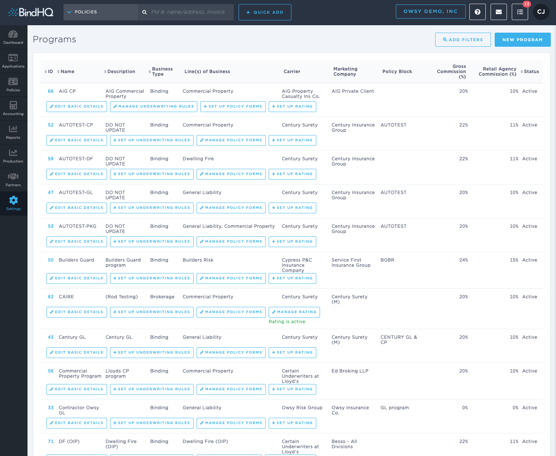Viewport: 556px width, 456px height.
Task: Set up underwriting rules for AUTOTEST-GL
Action: [152, 208]
